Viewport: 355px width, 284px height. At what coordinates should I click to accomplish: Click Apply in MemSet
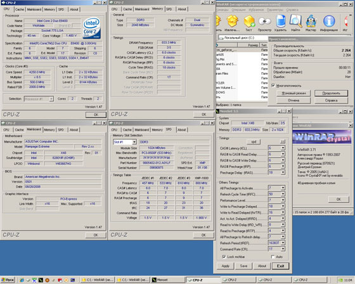tap(226, 266)
